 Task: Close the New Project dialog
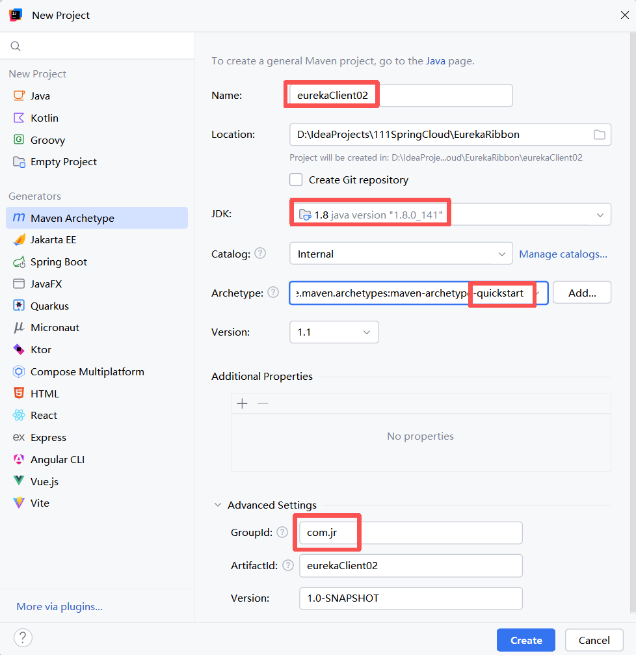(x=625, y=15)
